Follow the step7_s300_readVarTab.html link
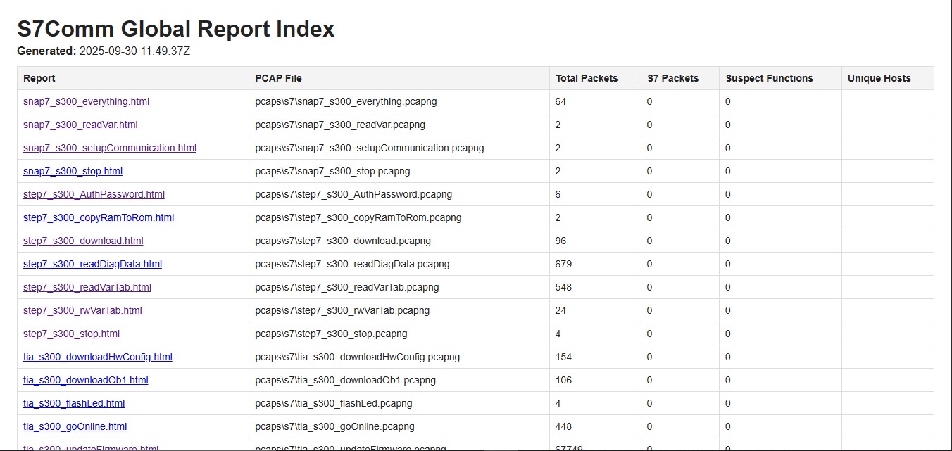The height and width of the screenshot is (451, 952). tap(87, 287)
